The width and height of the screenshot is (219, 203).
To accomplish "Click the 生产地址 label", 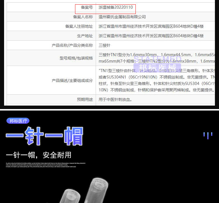I will (85, 36).
